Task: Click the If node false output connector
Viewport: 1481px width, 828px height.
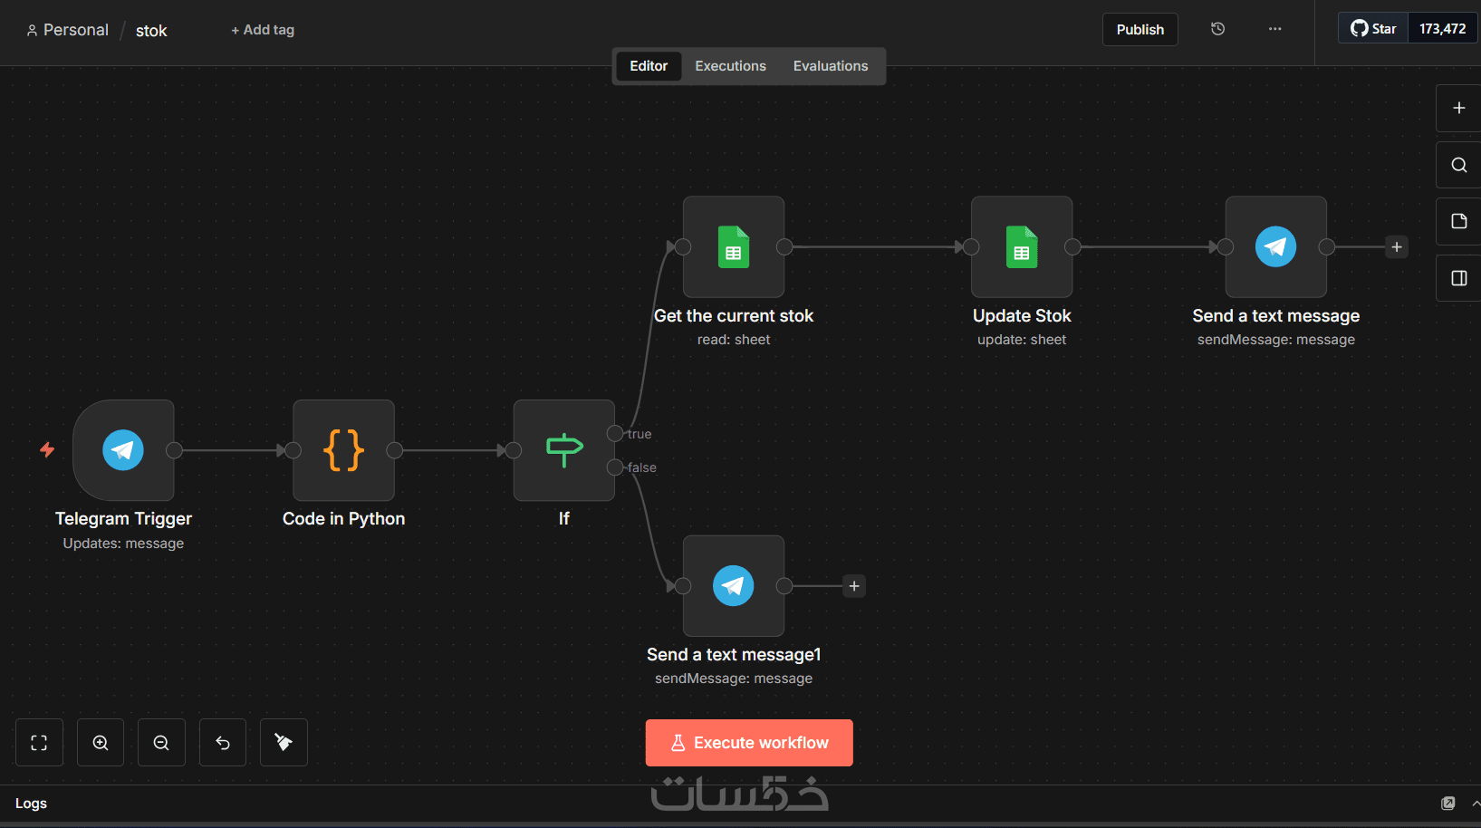Action: tap(615, 467)
